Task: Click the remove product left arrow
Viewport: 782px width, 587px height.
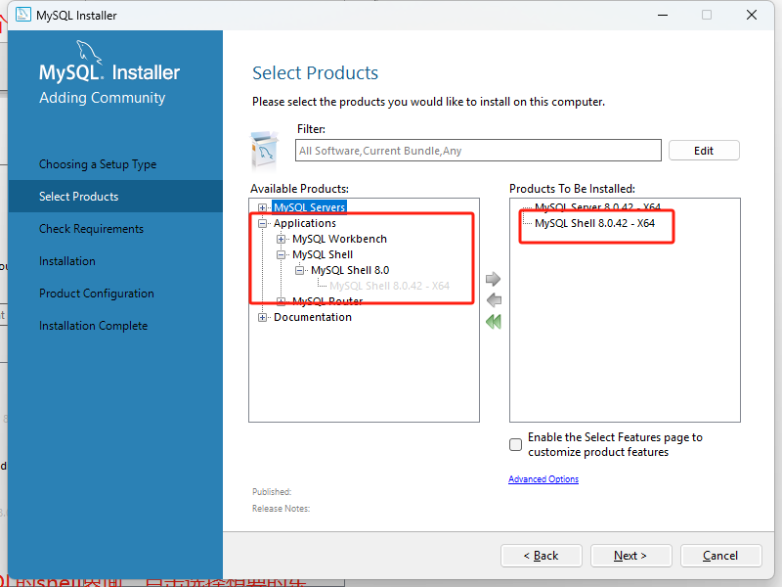Action: [x=494, y=300]
